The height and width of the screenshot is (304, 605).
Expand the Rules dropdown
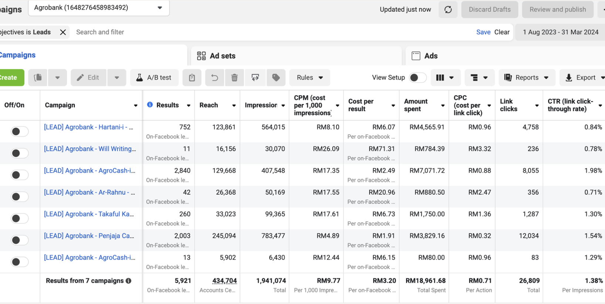pos(310,78)
